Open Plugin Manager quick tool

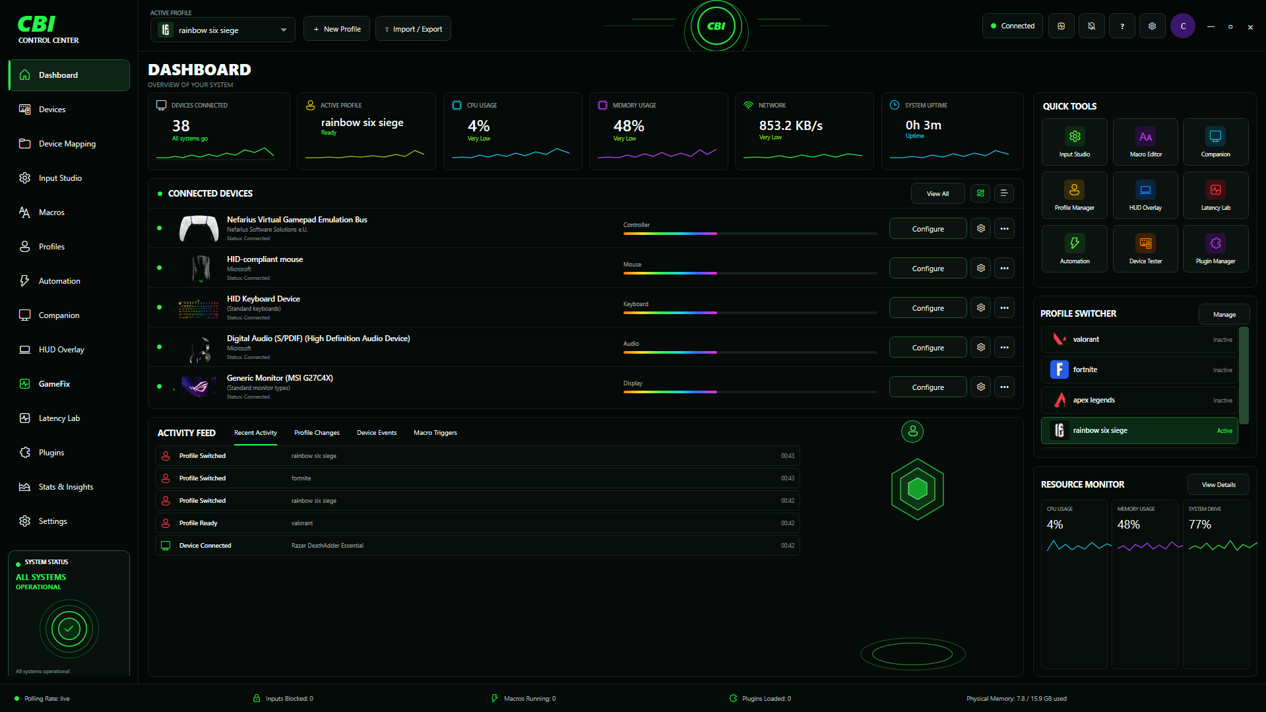[x=1215, y=249]
